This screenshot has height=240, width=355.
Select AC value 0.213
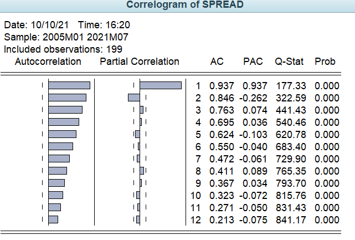[222, 220]
